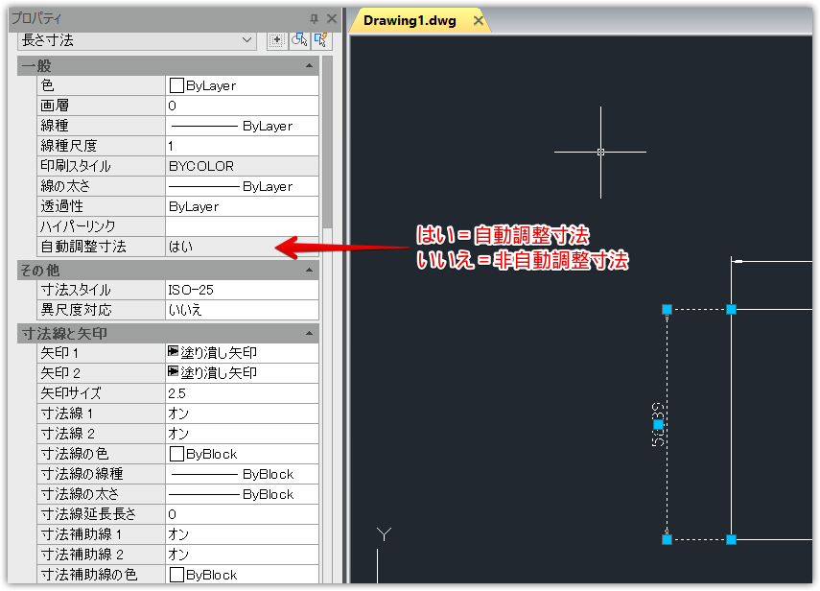The image size is (820, 591).
Task: Close the Drawing1.dwg tab
Action: [478, 21]
